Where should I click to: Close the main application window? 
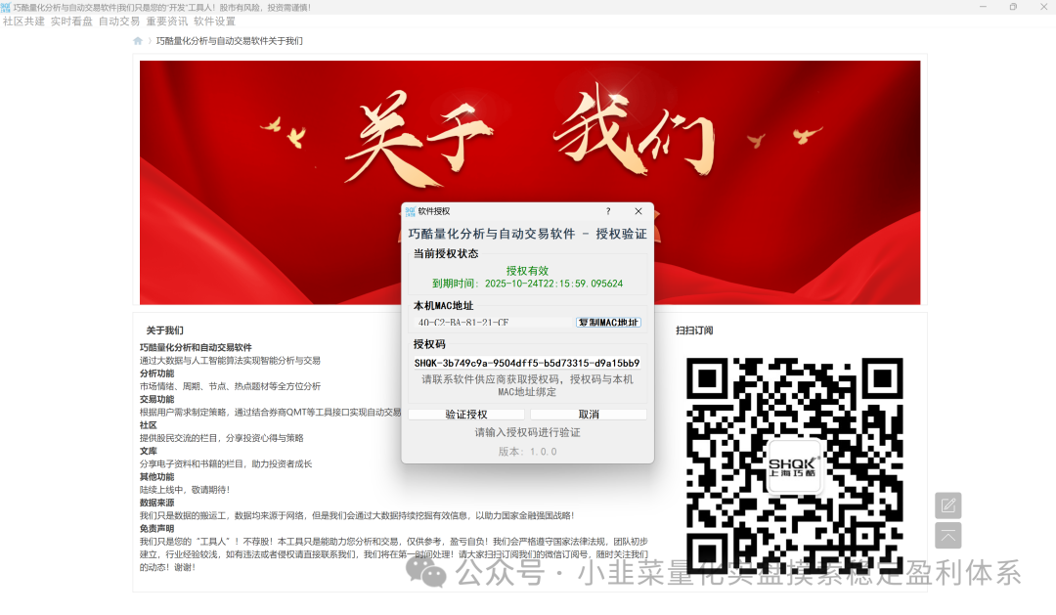coord(1044,7)
